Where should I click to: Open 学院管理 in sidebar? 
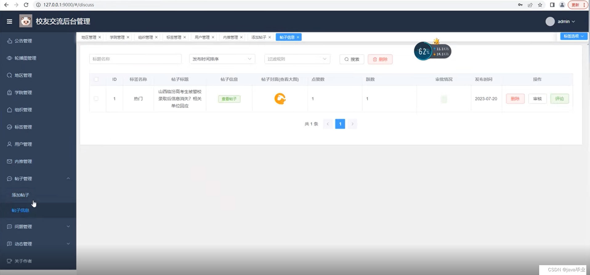pyautogui.click(x=38, y=93)
